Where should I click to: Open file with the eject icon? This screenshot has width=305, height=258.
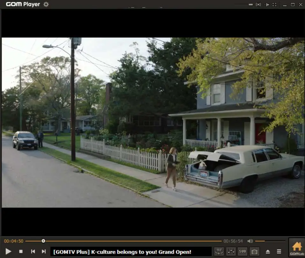pyautogui.click(x=268, y=252)
